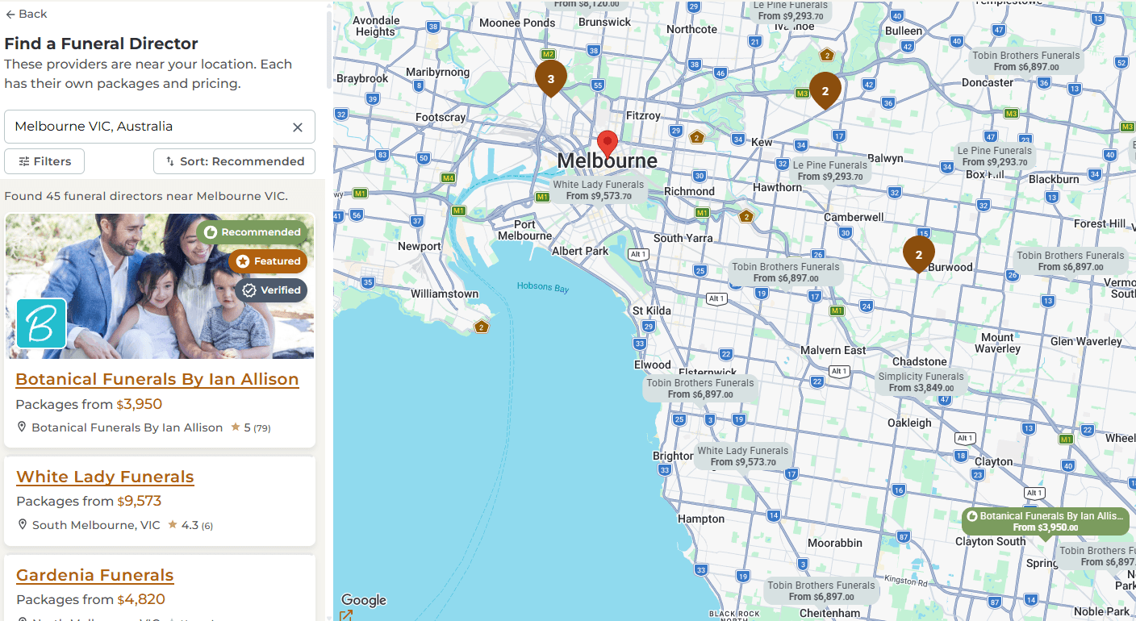Image resolution: width=1136 pixels, height=621 pixels.
Task: Select White Lady Funerals label under Melbourne
Action: (599, 190)
